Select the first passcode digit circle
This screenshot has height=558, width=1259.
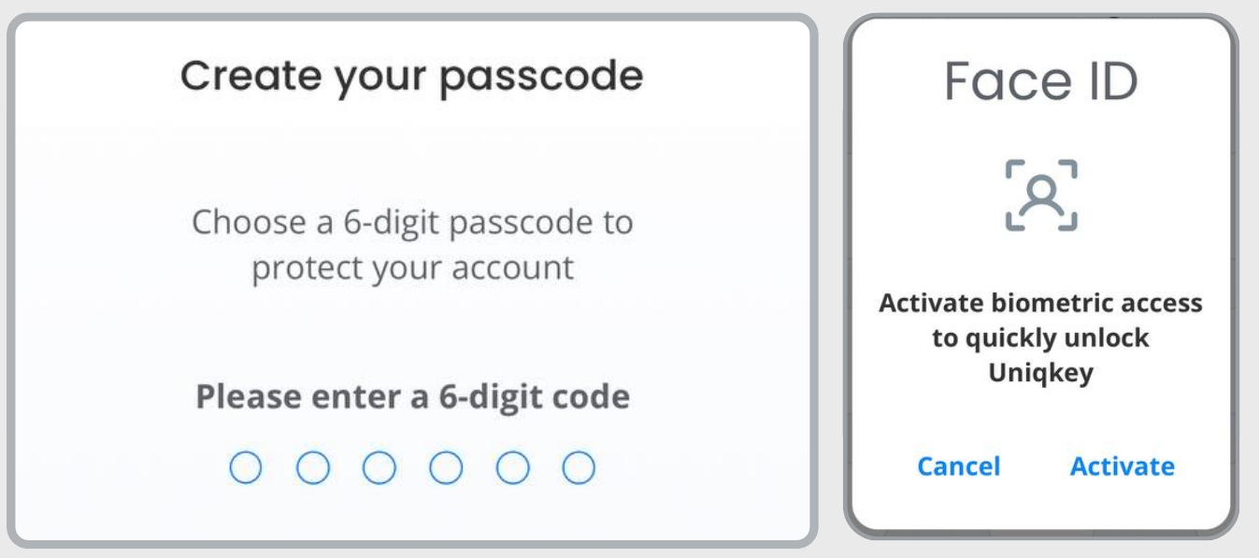click(x=244, y=466)
